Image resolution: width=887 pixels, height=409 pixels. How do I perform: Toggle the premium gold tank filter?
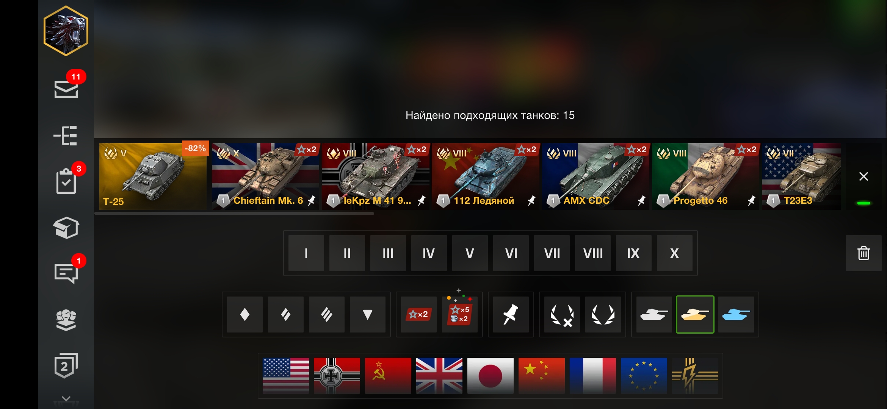[695, 314]
